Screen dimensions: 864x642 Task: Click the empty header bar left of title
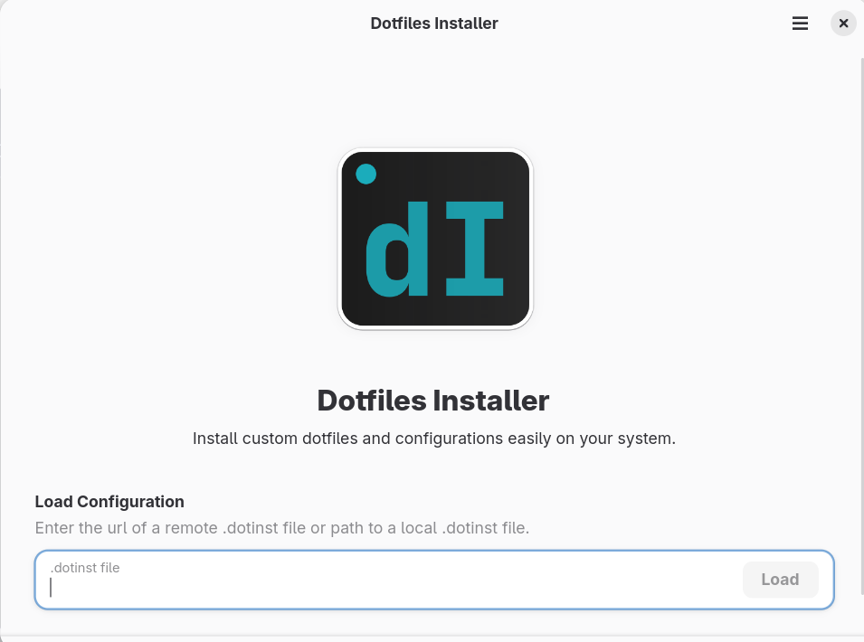[x=181, y=24]
